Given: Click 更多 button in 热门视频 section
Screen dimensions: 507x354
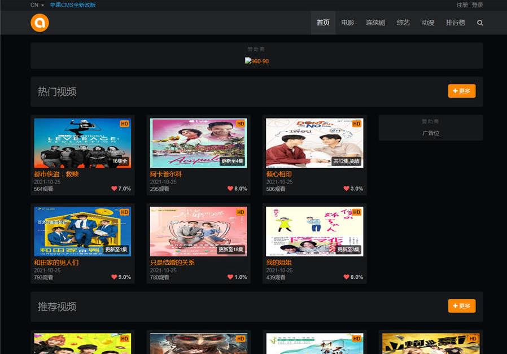Looking at the screenshot, I should pyautogui.click(x=462, y=91).
